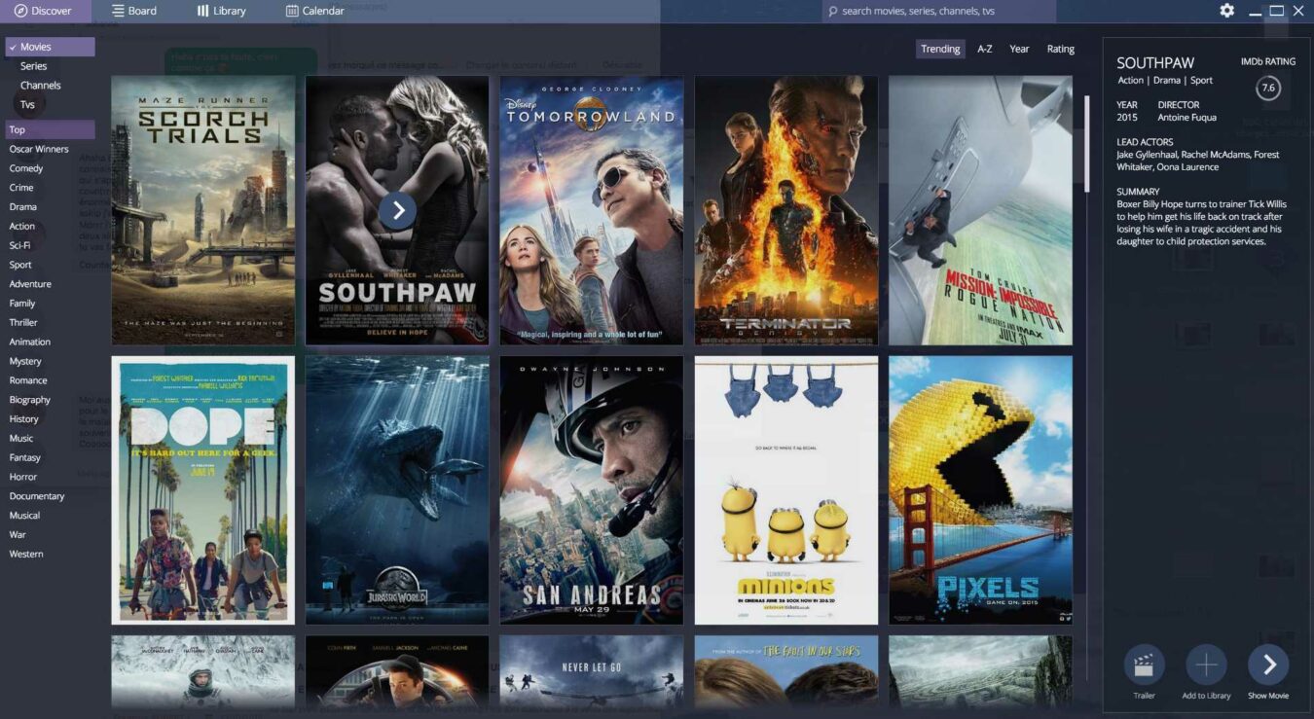Click the Add to Library plus icon
The image size is (1314, 719).
click(x=1206, y=665)
